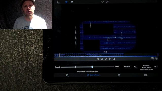
Task: Step back one frame
Action: click(102, 59)
